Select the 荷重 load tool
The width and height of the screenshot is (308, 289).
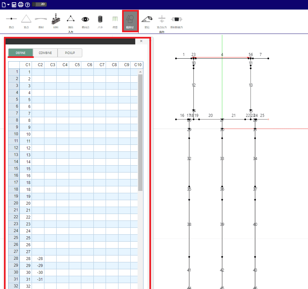click(x=115, y=21)
